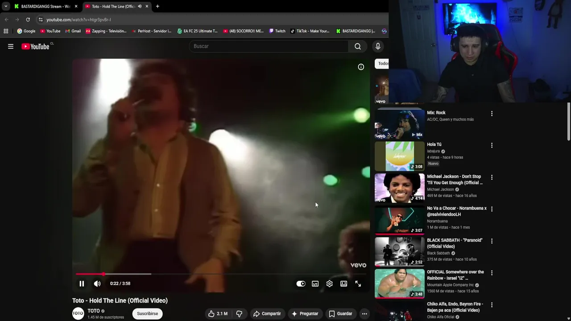Click the address bar URL
The image size is (571, 321).
click(x=79, y=20)
